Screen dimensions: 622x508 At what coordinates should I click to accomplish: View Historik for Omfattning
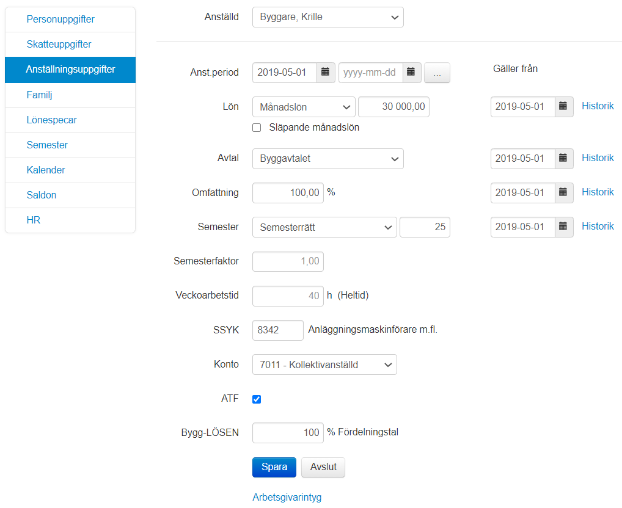click(x=598, y=192)
